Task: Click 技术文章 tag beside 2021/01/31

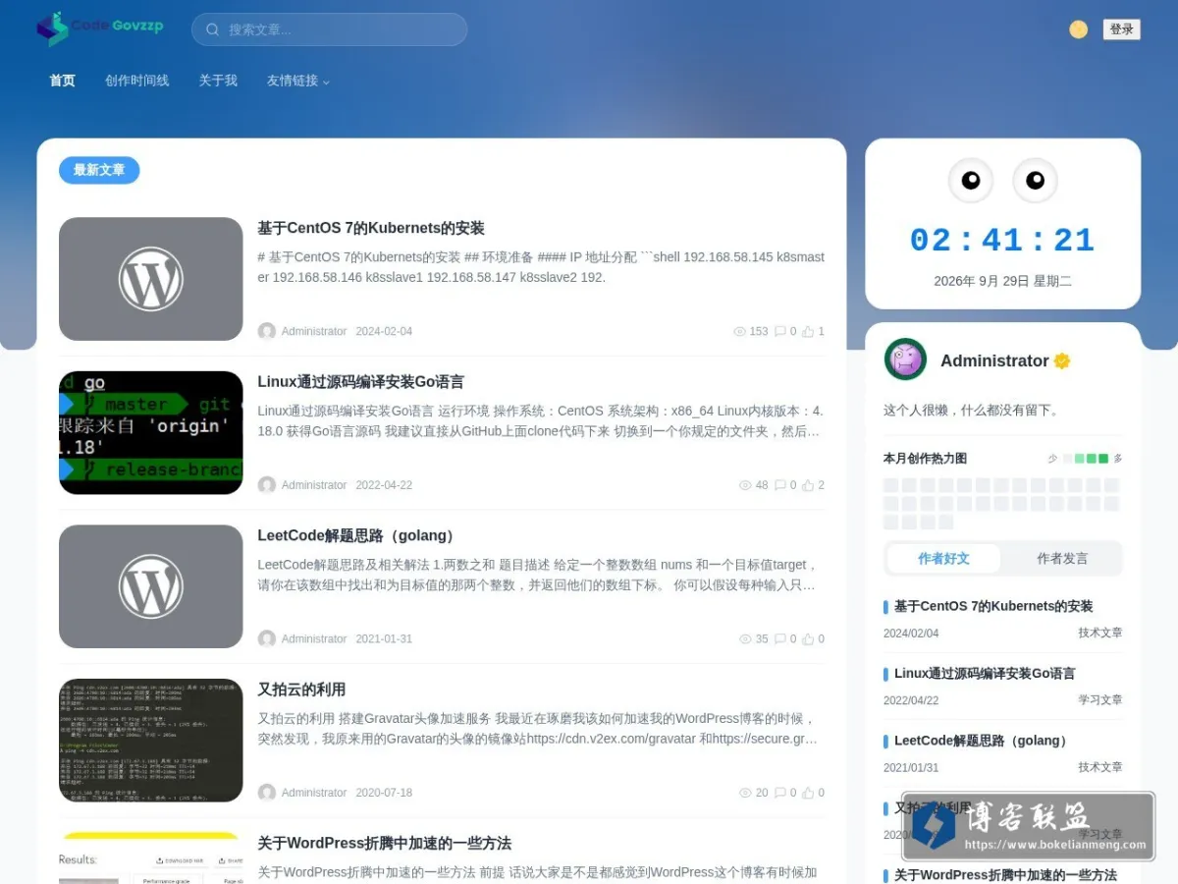Action: tap(1099, 767)
